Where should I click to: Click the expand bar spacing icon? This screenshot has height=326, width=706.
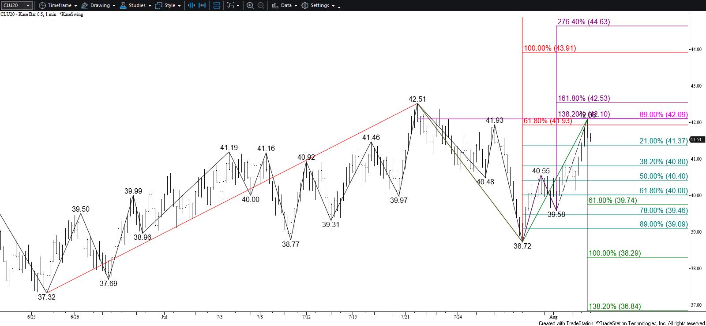tap(203, 5)
